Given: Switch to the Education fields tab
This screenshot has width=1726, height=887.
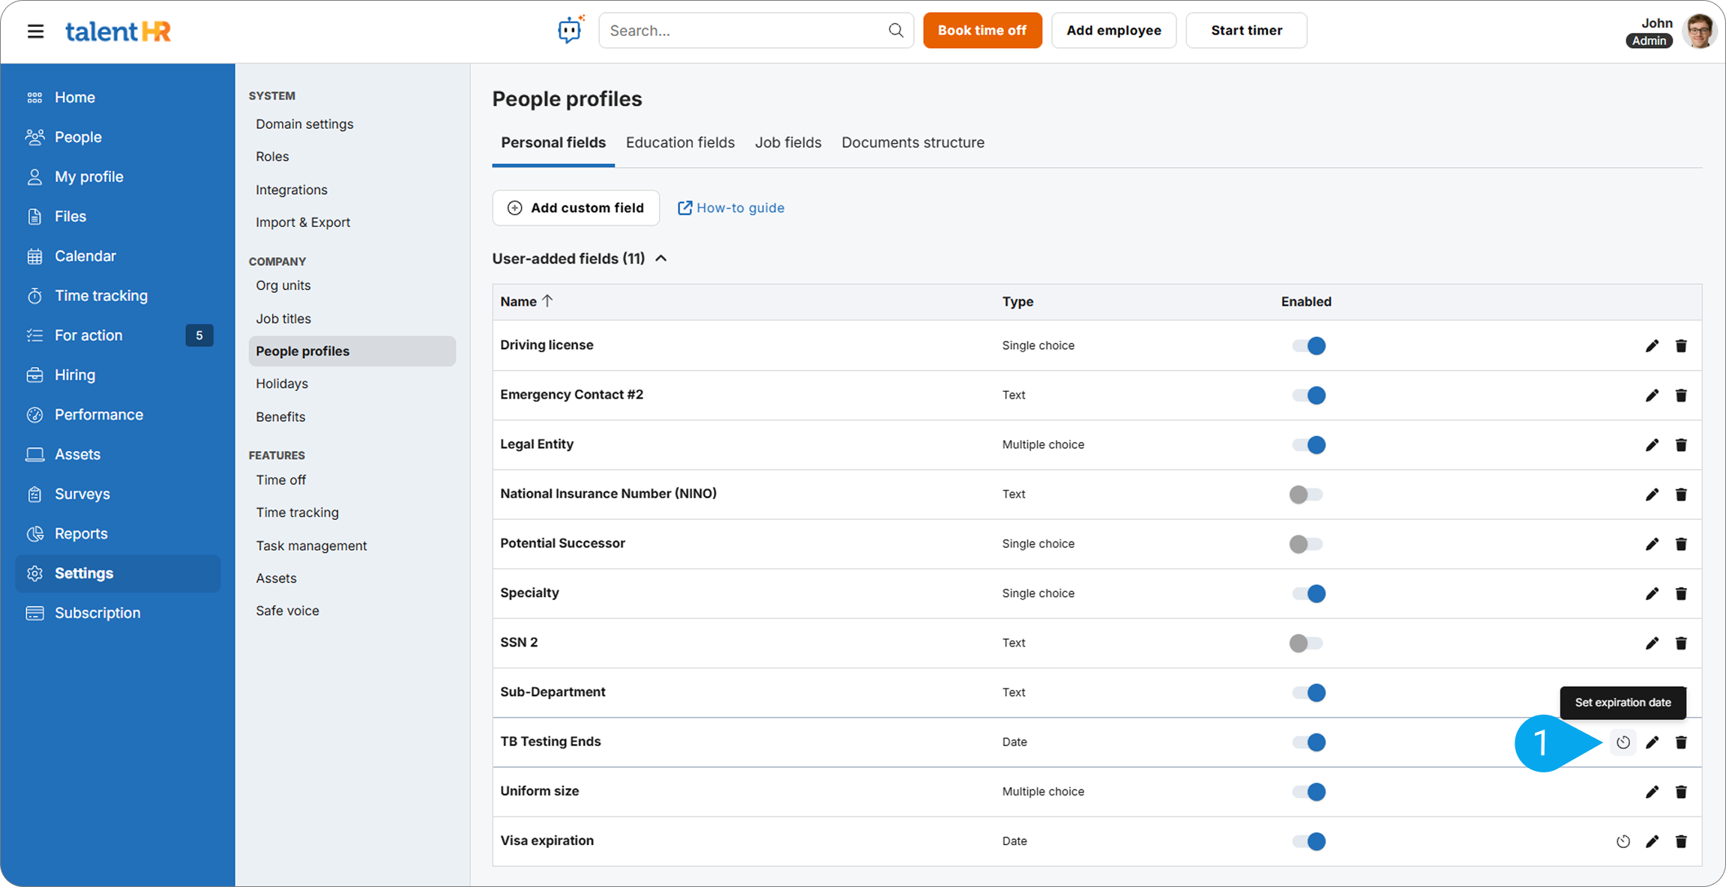Looking at the screenshot, I should 680,142.
